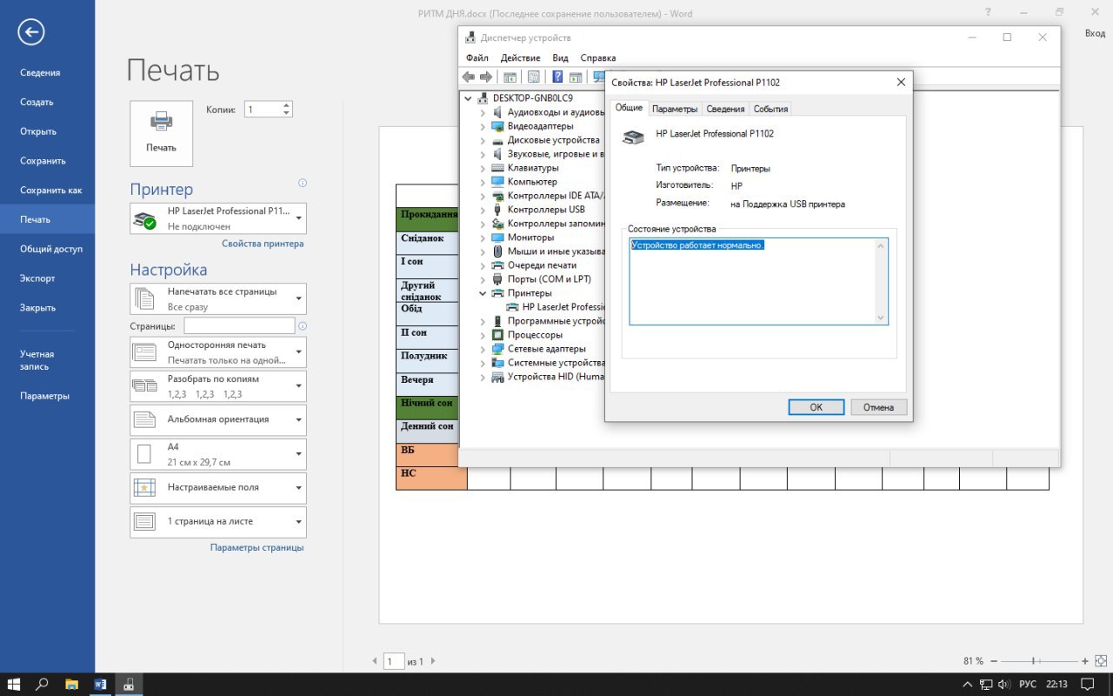Click the Word help question mark icon

(988, 12)
